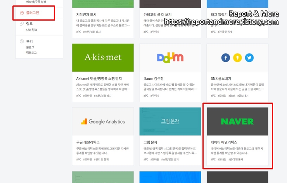Click the Google Analytics logo banner
The image size is (287, 183).
pos(103,121)
